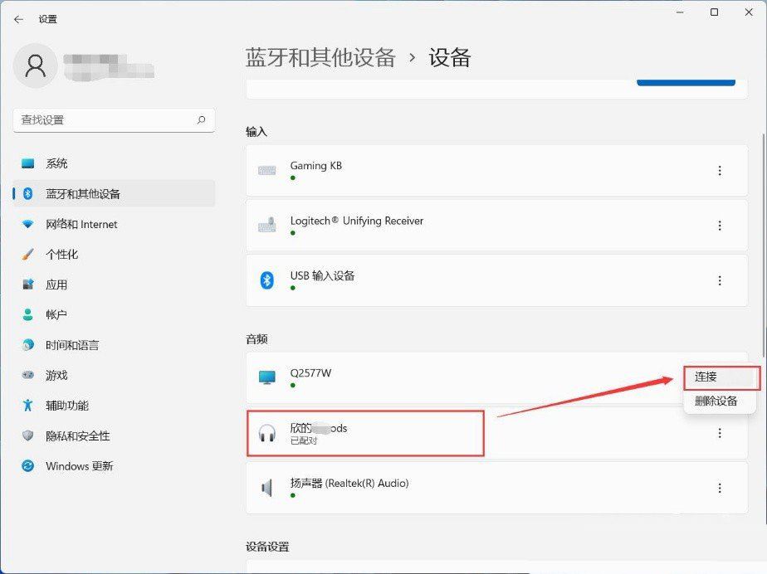This screenshot has width=767, height=574.
Task: Open 网络和 Internet settings
Action: pyautogui.click(x=114, y=224)
